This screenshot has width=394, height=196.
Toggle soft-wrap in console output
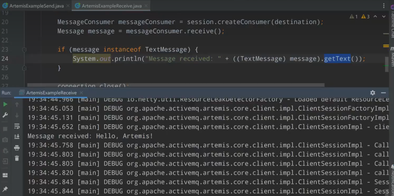point(17,126)
